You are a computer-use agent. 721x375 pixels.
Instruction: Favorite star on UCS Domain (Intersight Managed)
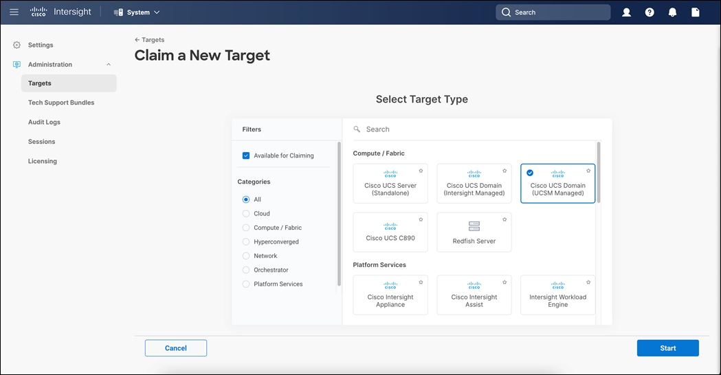(504, 171)
